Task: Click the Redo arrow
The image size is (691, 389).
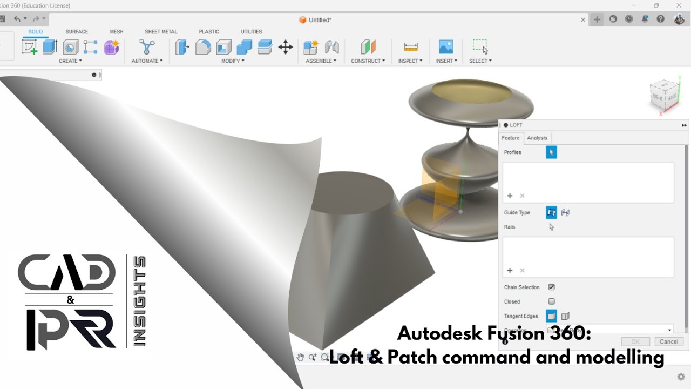Action: [x=36, y=19]
